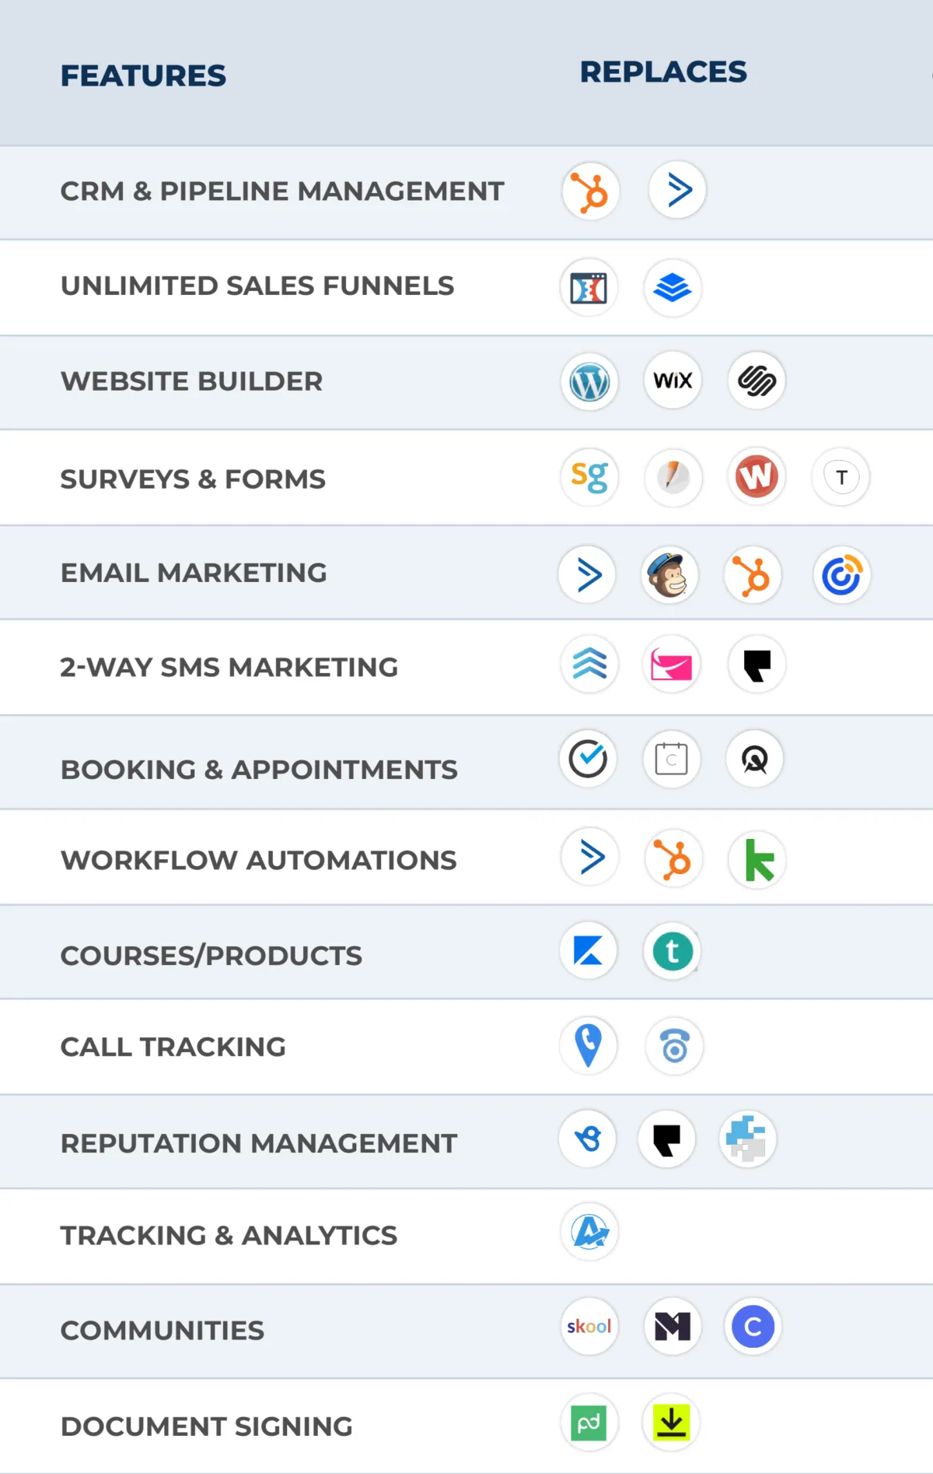This screenshot has width=933, height=1474.
Task: Select the Mailchimp monkey icon
Action: (669, 575)
